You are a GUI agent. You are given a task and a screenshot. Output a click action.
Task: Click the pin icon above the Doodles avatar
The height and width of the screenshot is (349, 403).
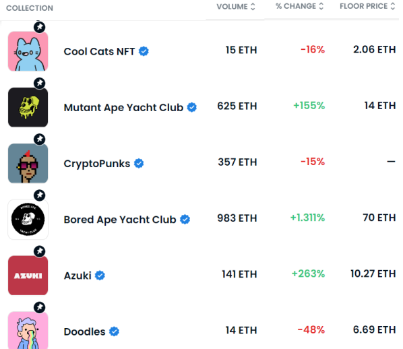click(40, 307)
